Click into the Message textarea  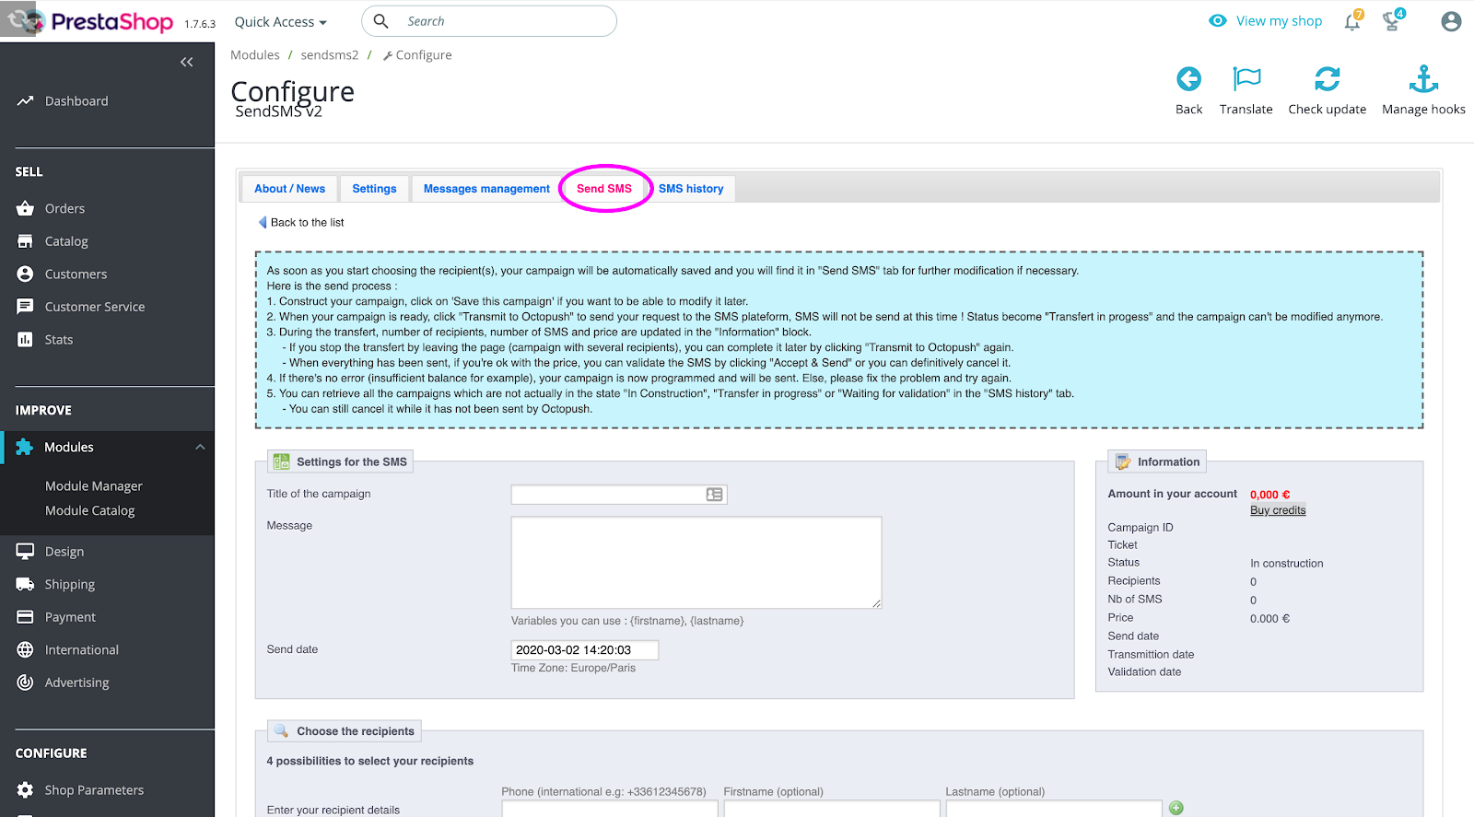(696, 562)
